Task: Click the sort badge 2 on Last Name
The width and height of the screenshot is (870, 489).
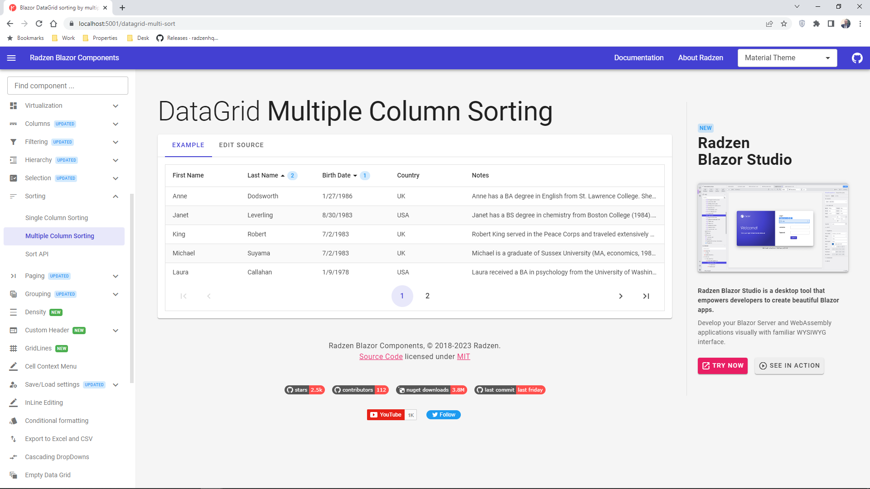Action: pyautogui.click(x=292, y=175)
